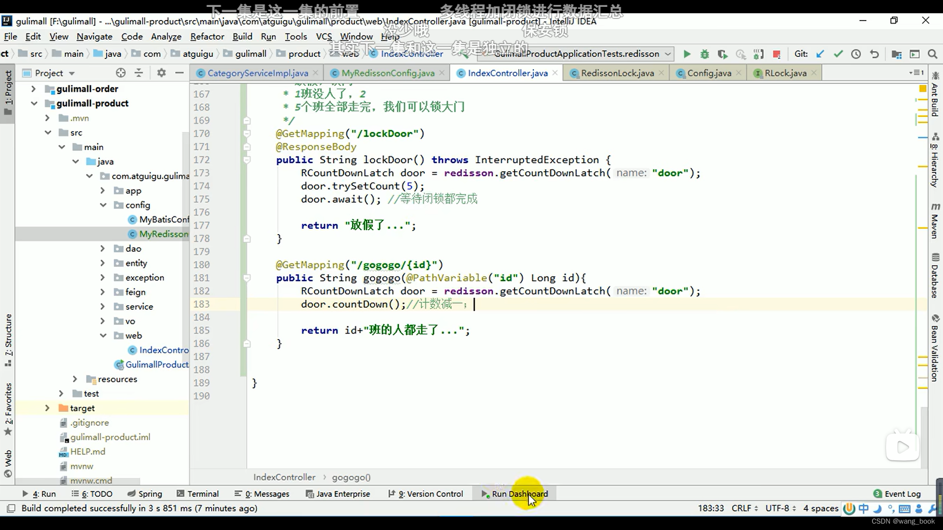
Task: Open Git menu icon in toolbar
Action: point(801,53)
